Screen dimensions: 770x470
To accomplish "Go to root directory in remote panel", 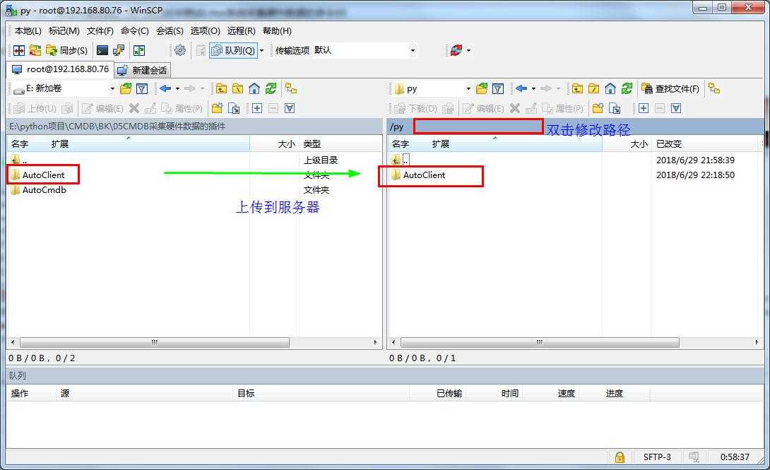I will click(593, 88).
